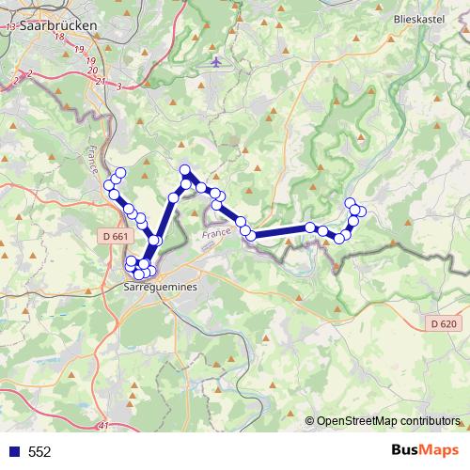Click motorway exit number 13 near Saarbrücken

10,26
